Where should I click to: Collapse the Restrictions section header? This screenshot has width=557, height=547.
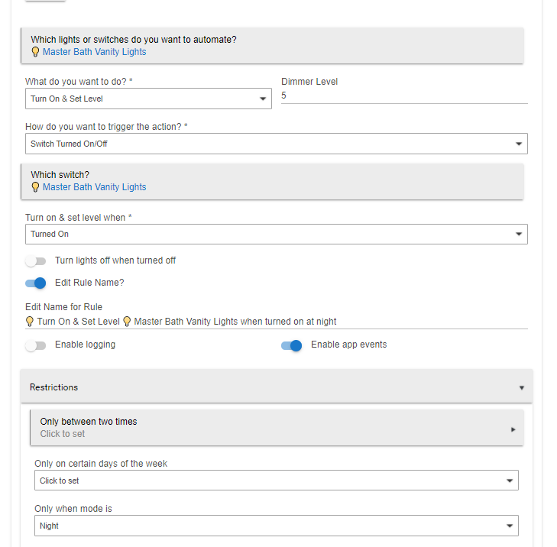[275, 387]
